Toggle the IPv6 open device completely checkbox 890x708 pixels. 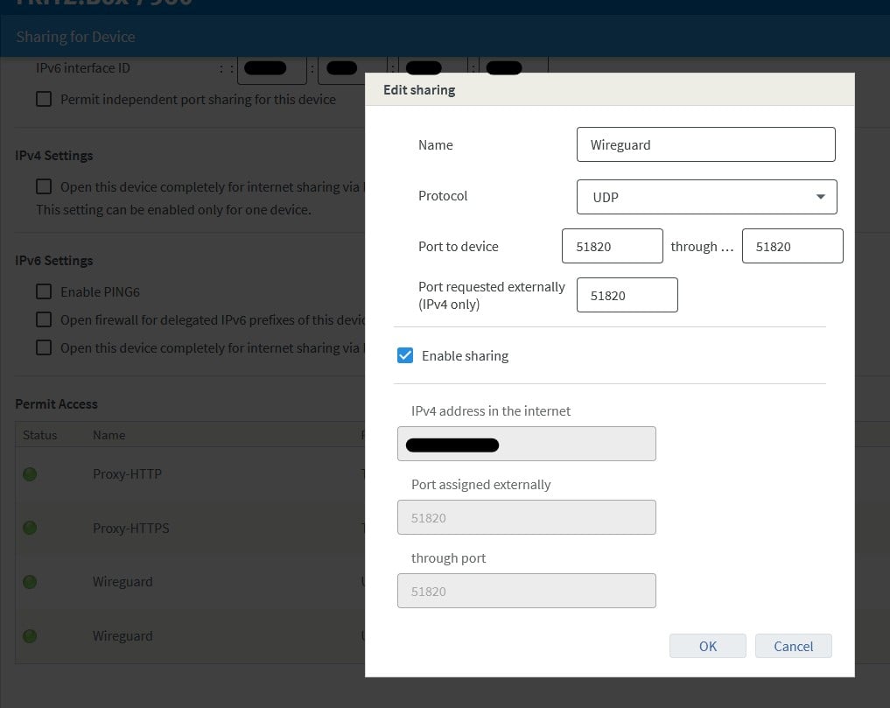(44, 347)
